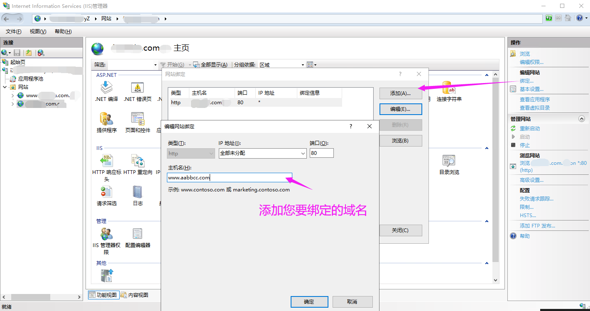This screenshot has height=311, width=590.
Task: Click the 添加(A)... button
Action: 400,93
